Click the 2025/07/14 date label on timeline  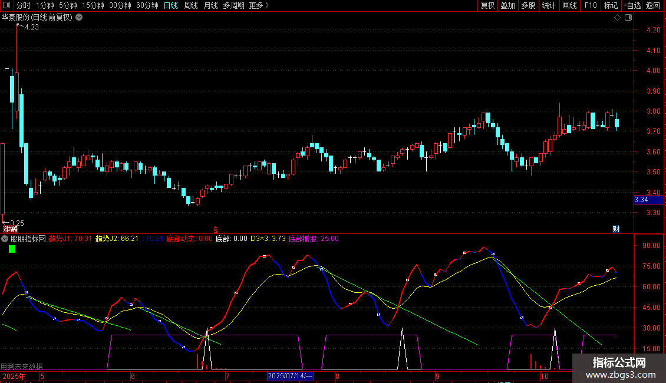pos(290,376)
